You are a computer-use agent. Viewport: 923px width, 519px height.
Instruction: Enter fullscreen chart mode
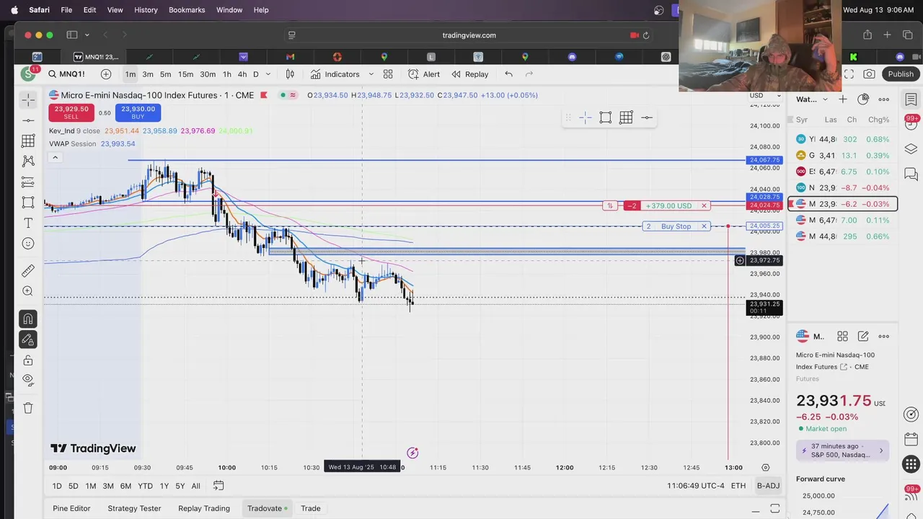[x=849, y=74]
